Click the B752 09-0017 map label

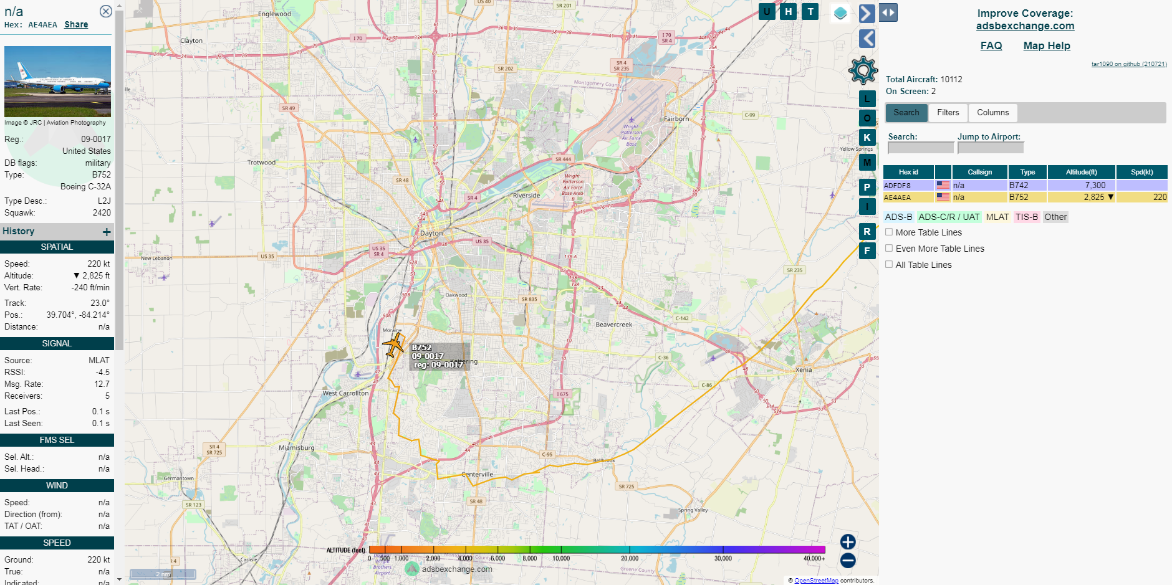[x=438, y=356]
